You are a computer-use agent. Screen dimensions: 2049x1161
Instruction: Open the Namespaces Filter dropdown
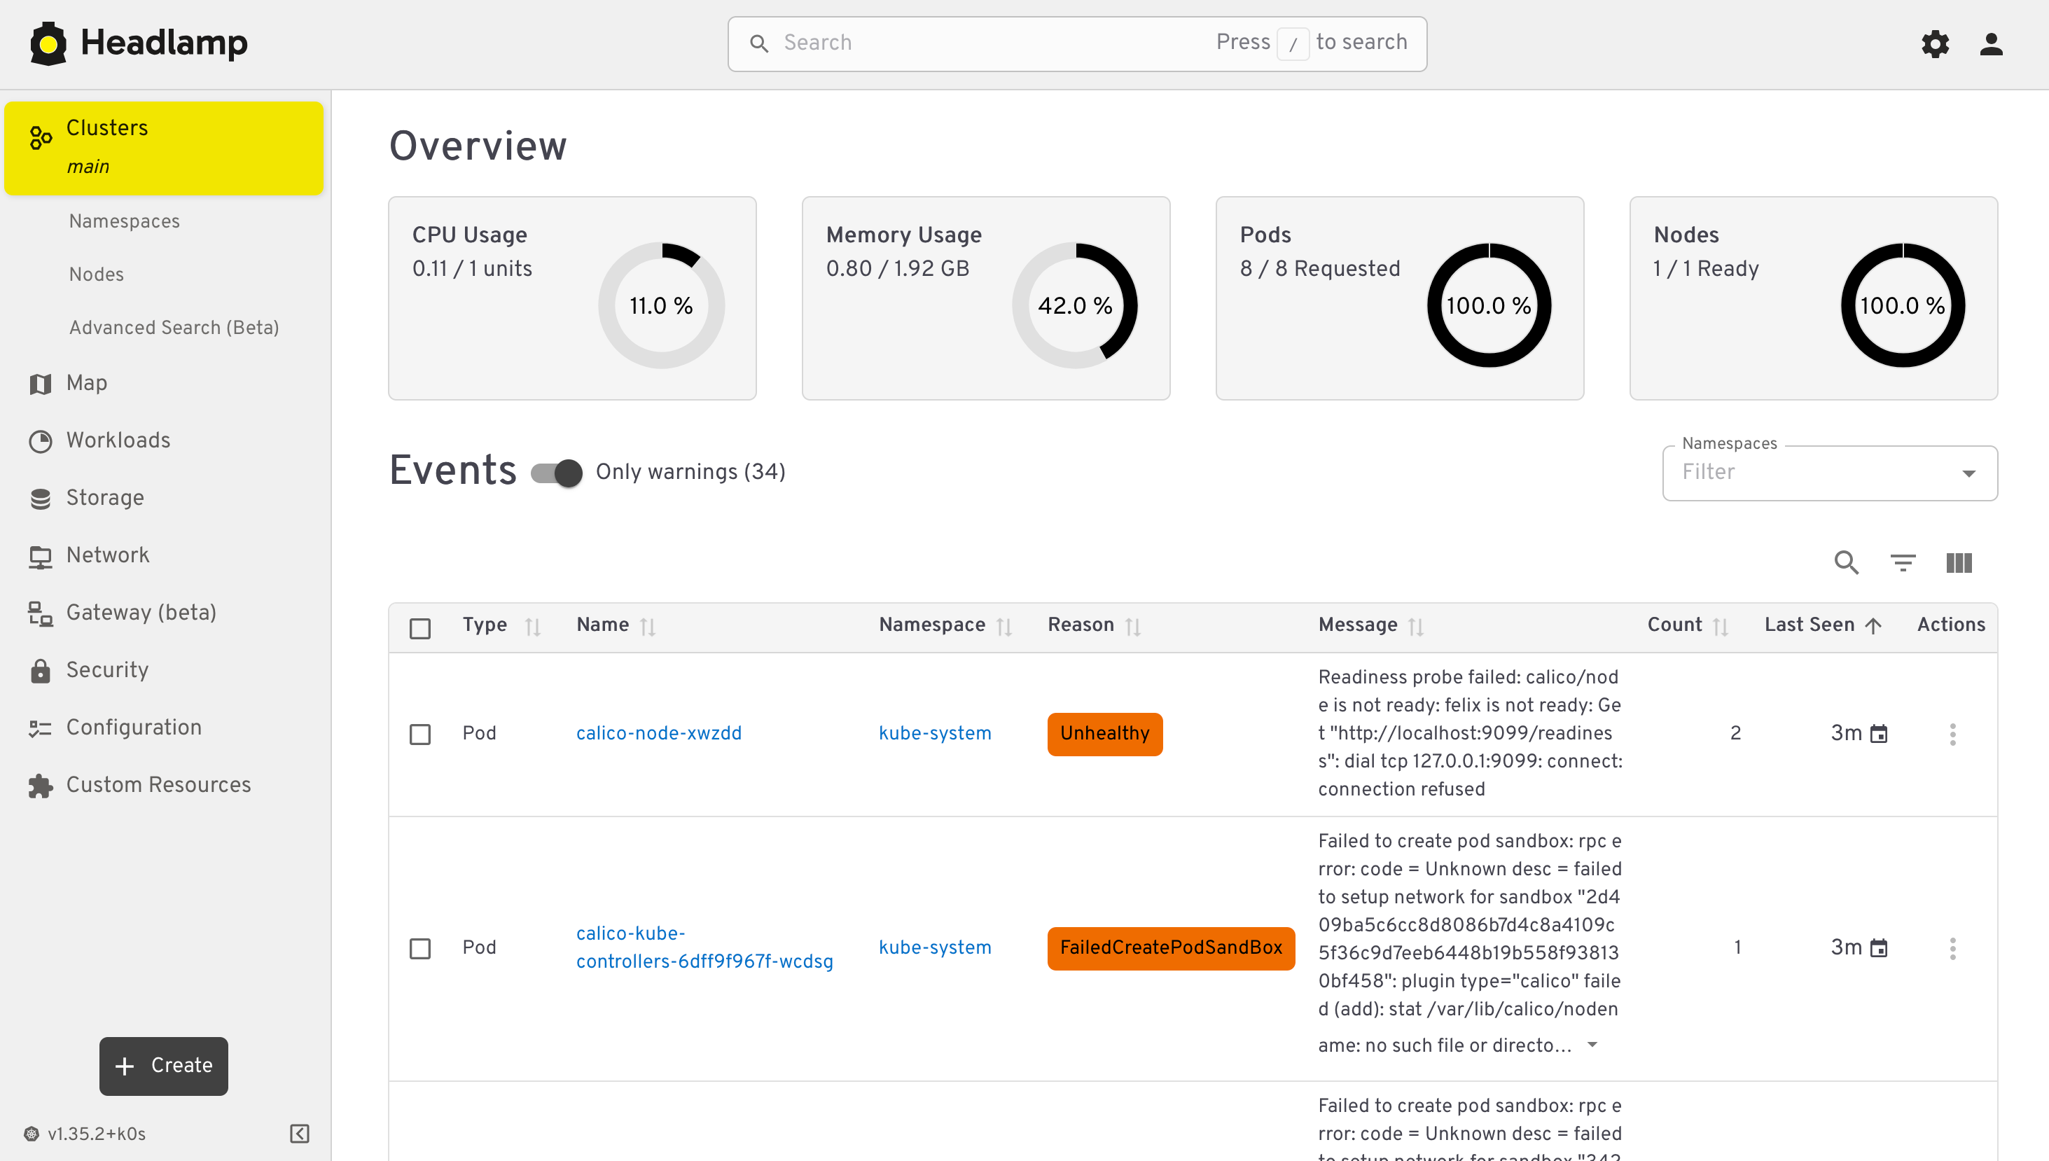[1829, 473]
